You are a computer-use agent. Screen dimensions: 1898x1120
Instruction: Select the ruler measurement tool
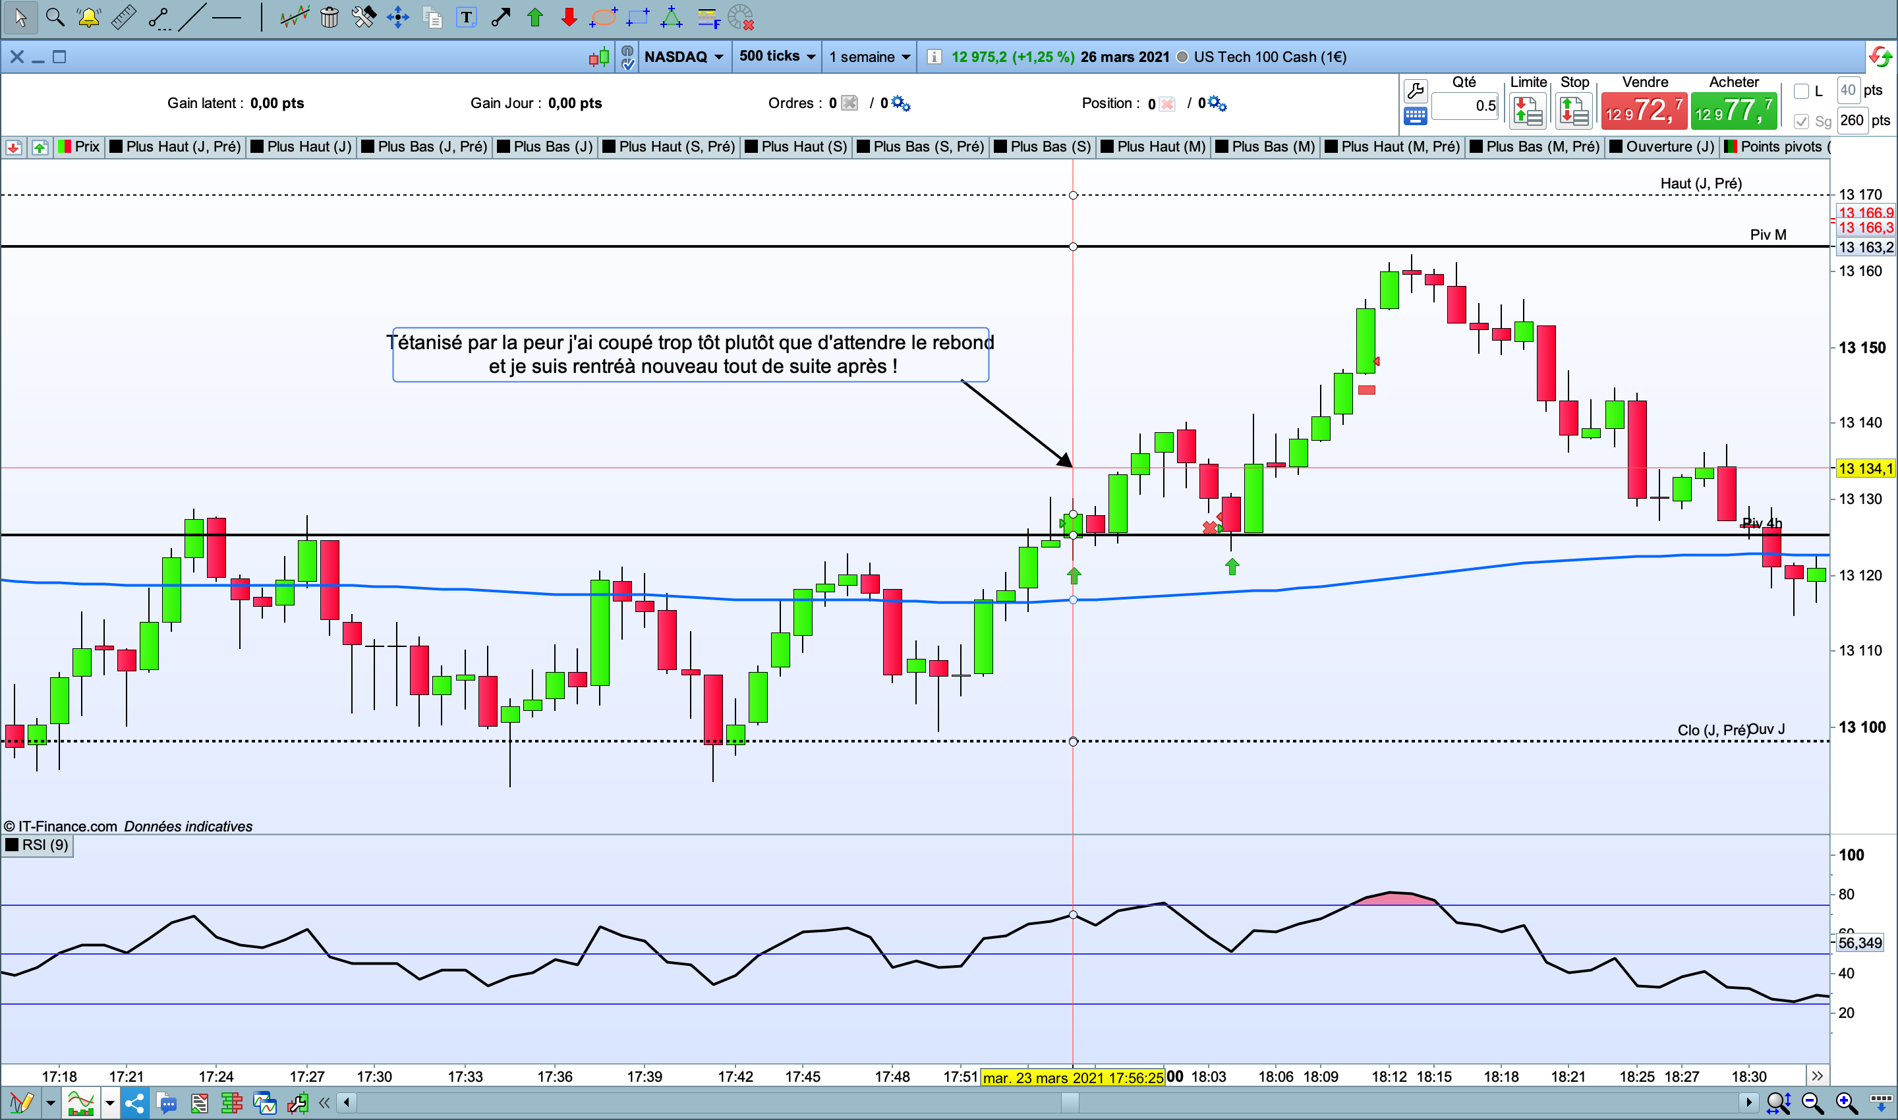pos(123,16)
